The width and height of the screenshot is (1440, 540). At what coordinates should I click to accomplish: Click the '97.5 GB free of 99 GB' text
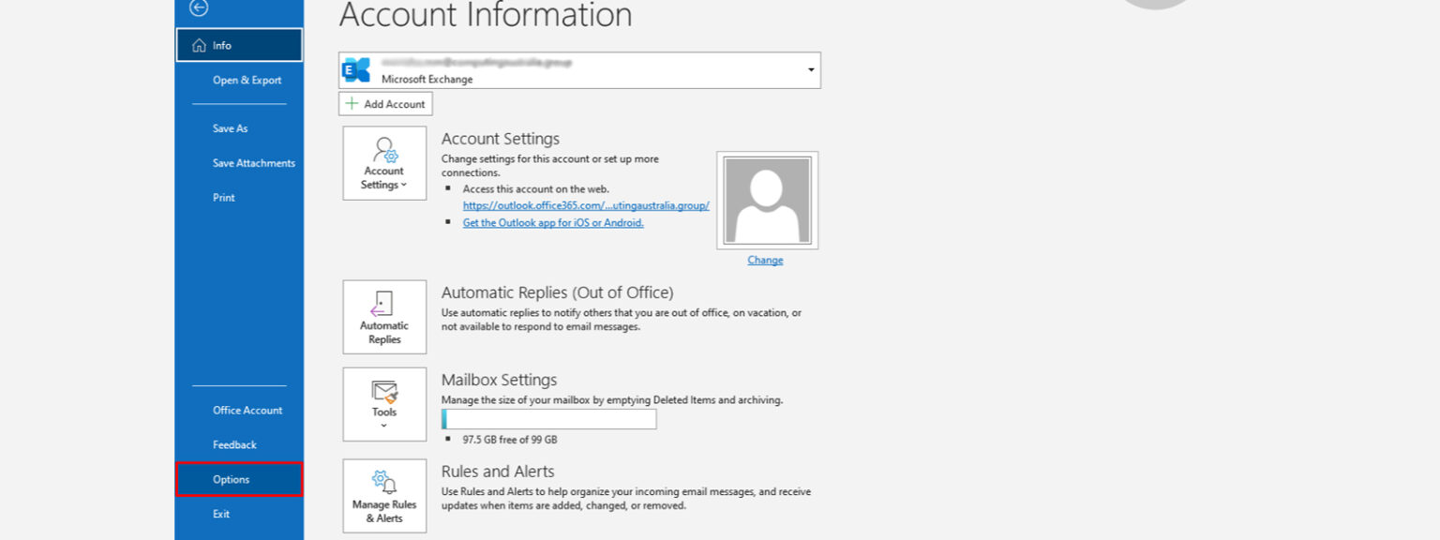pos(510,440)
